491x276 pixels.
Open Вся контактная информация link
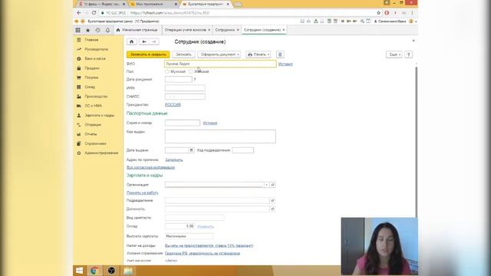pos(150,167)
